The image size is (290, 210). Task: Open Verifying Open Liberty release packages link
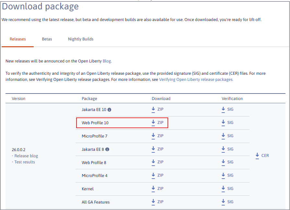coord(196,80)
